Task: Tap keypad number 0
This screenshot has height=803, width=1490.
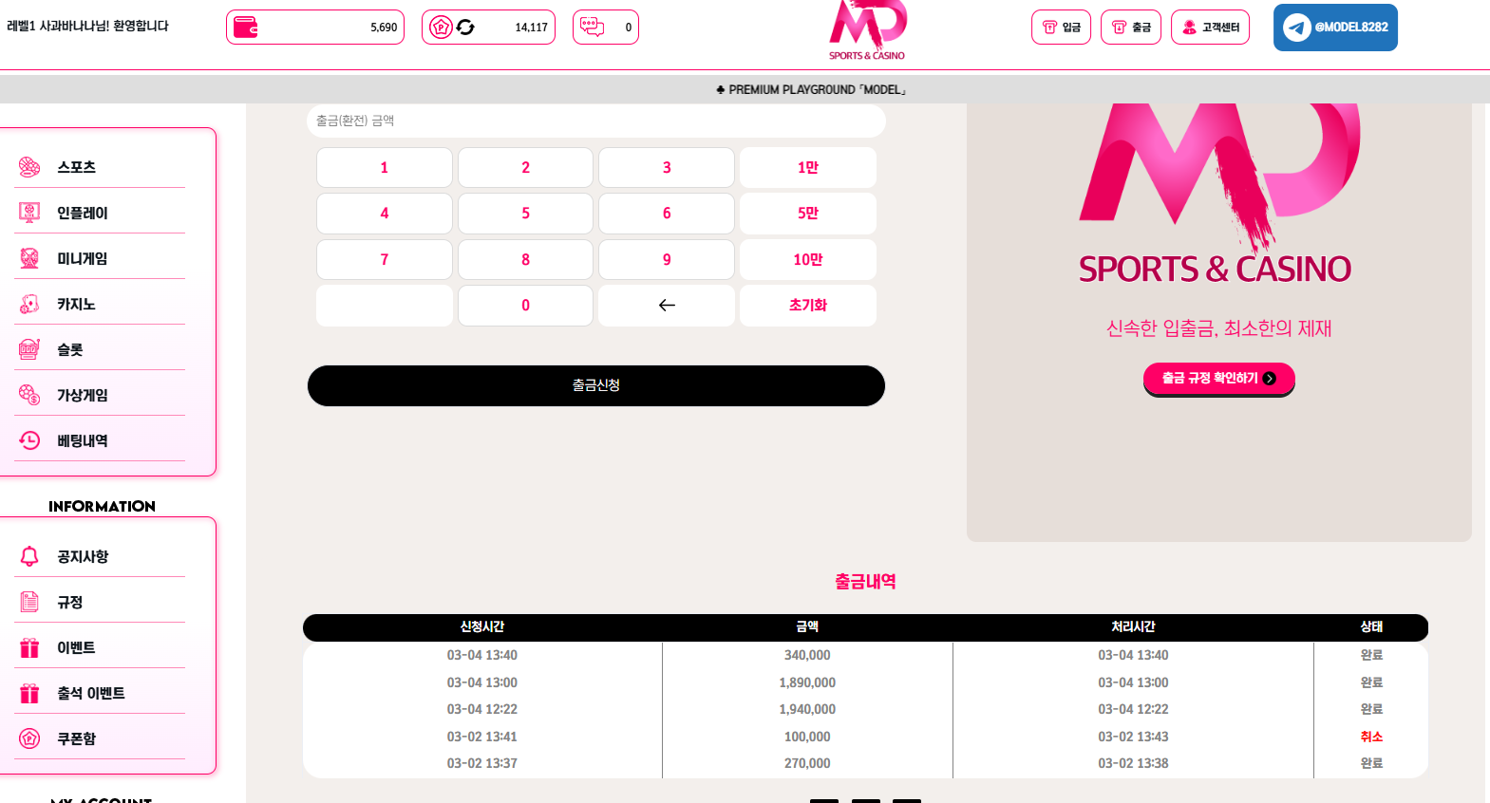Action: click(x=525, y=306)
